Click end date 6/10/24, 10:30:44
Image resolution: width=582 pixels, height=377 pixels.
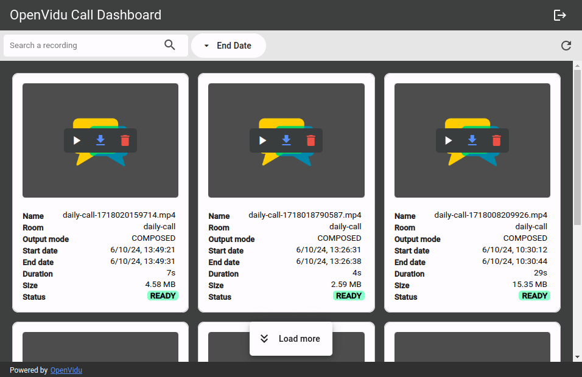point(514,261)
